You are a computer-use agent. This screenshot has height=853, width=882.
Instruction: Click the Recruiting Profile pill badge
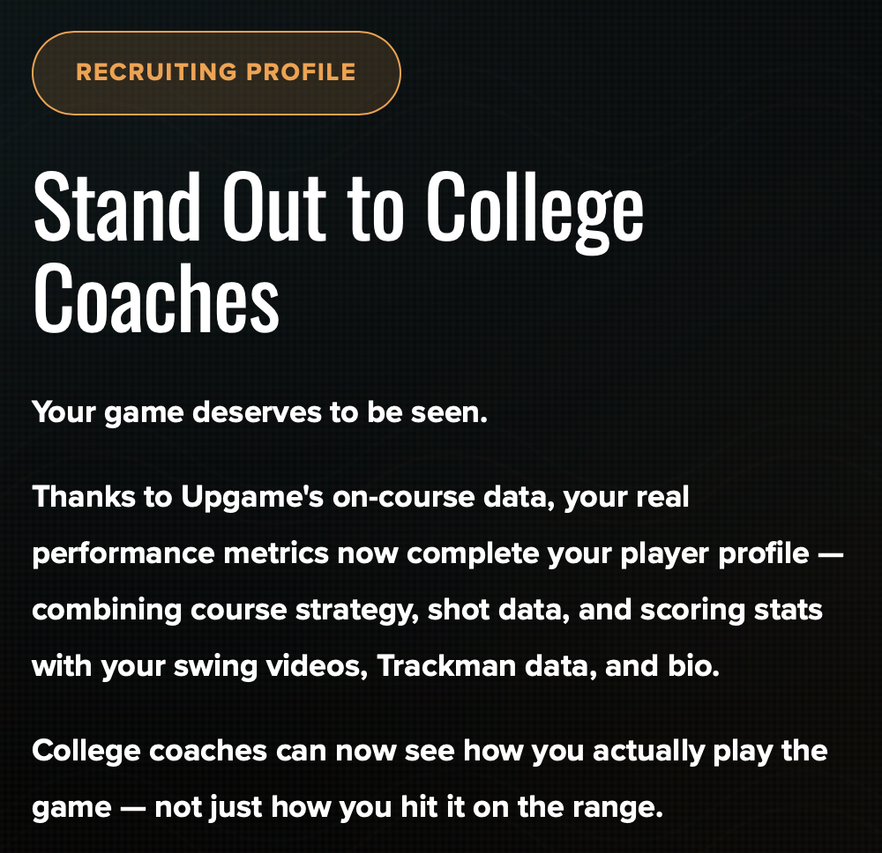[216, 72]
